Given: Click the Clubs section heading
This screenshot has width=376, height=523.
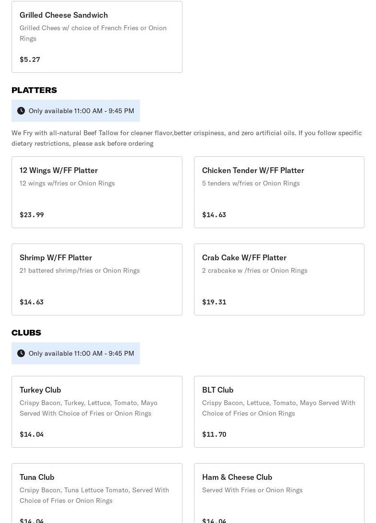Looking at the screenshot, I should coord(26,333).
